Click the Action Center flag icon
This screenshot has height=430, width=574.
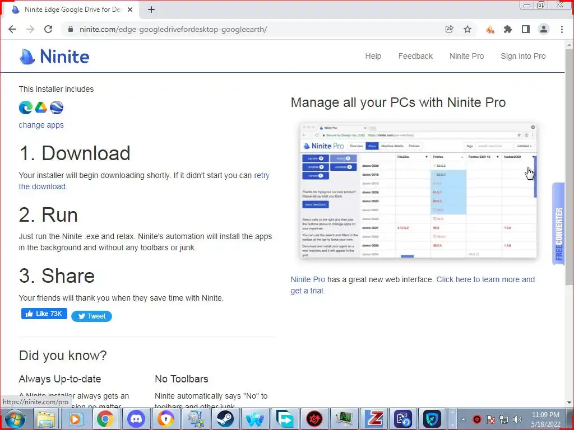[x=490, y=419]
